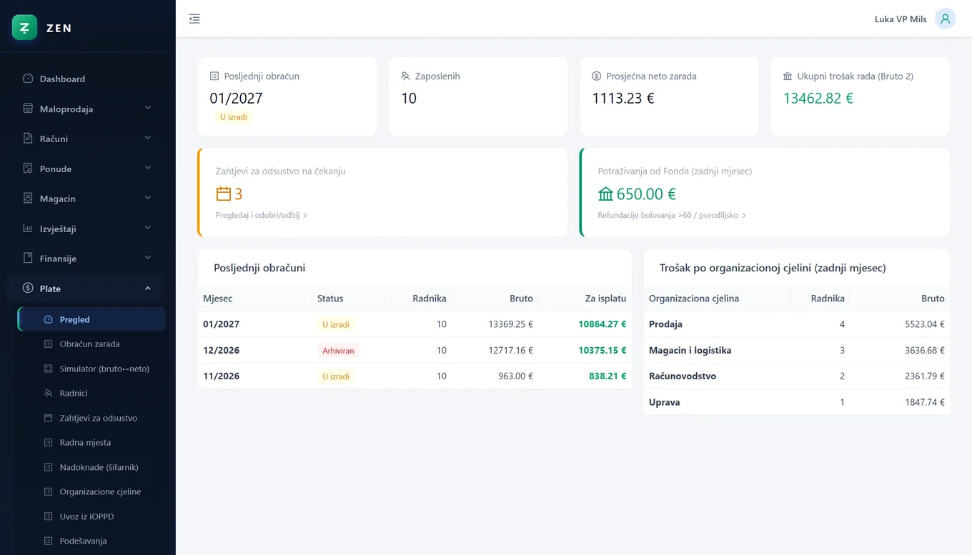The height and width of the screenshot is (555, 972).
Task: Click the 'Luka VP Mils' user name
Action: click(901, 19)
